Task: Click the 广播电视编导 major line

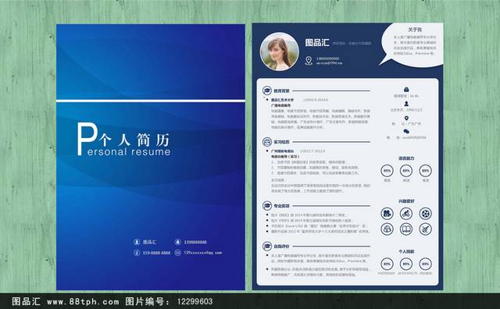Action: point(280,105)
